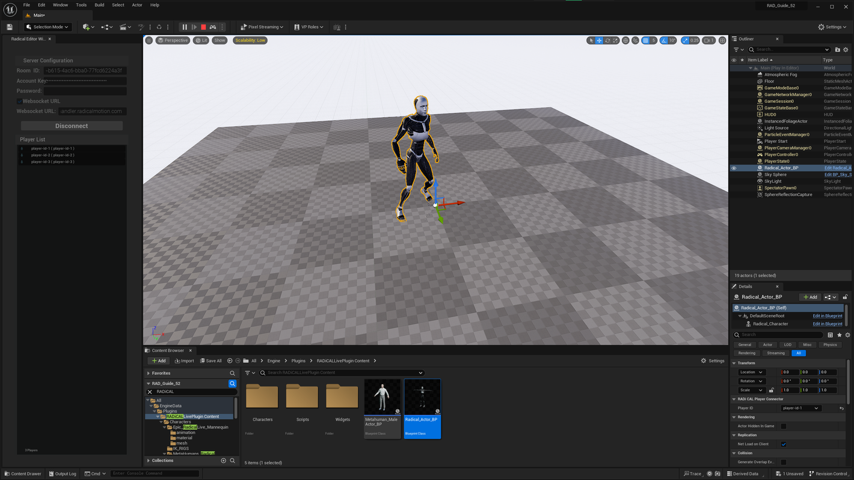
Task: Enable Actor Hidden In Game checkbox
Action: point(784,426)
